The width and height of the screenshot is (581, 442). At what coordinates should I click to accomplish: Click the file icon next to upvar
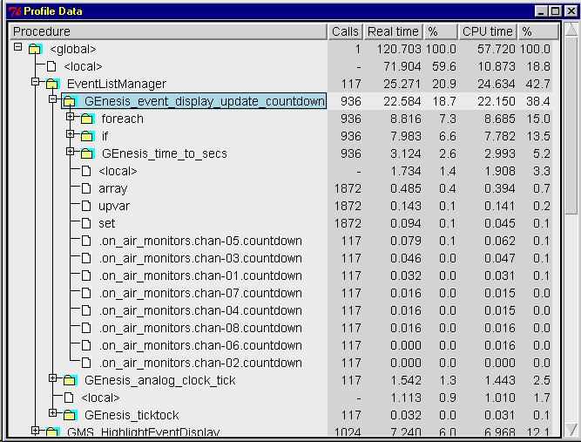[x=86, y=206]
